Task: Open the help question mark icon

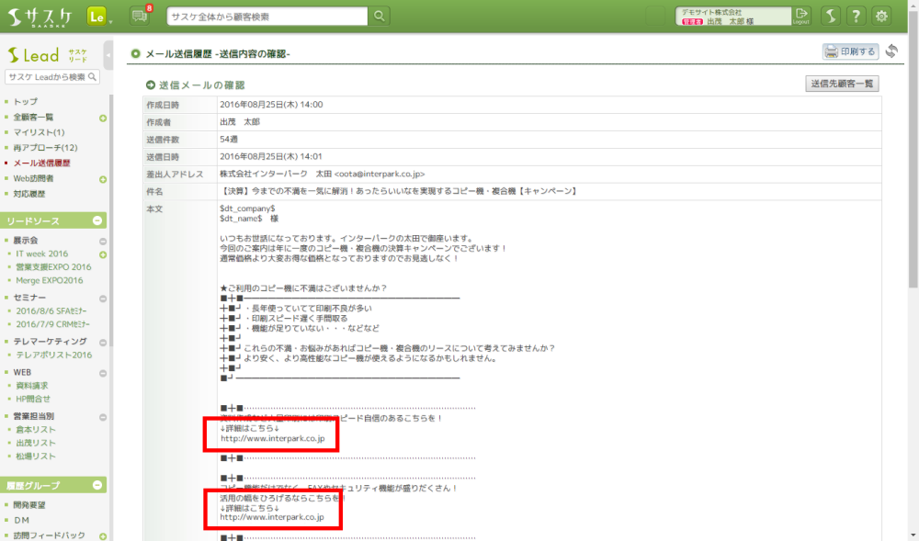Action: [x=856, y=17]
